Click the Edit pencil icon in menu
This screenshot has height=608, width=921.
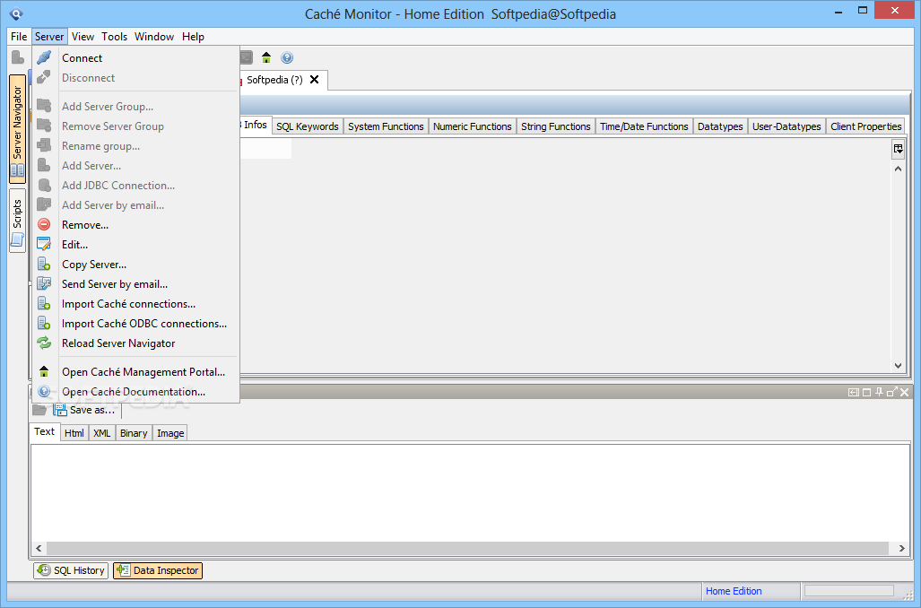[44, 245]
